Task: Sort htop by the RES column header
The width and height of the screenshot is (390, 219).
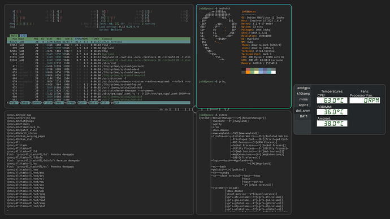Action: click(59, 39)
